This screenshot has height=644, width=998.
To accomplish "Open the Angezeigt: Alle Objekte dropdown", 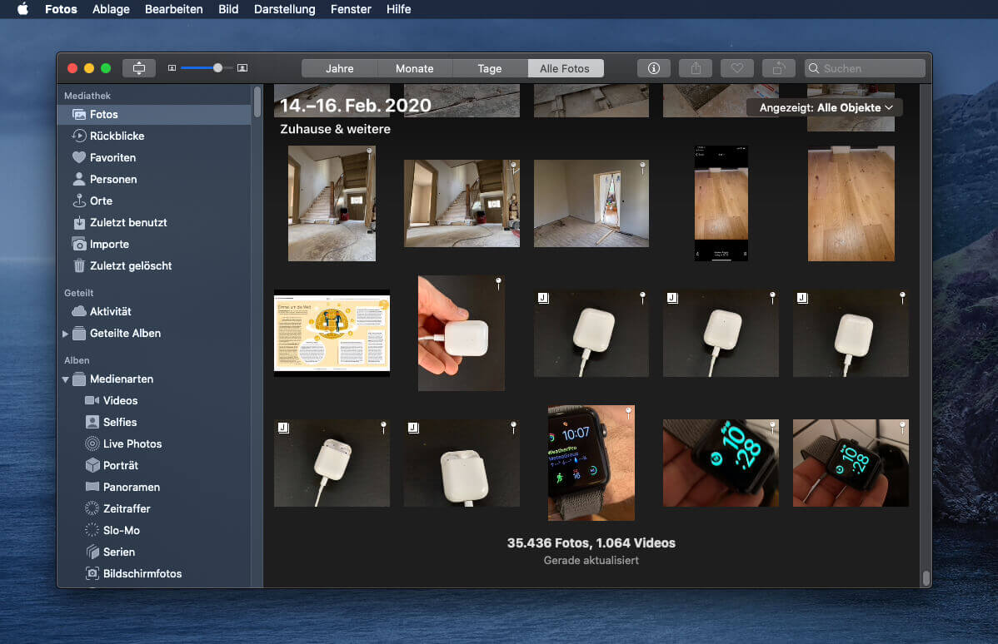I will tap(825, 107).
